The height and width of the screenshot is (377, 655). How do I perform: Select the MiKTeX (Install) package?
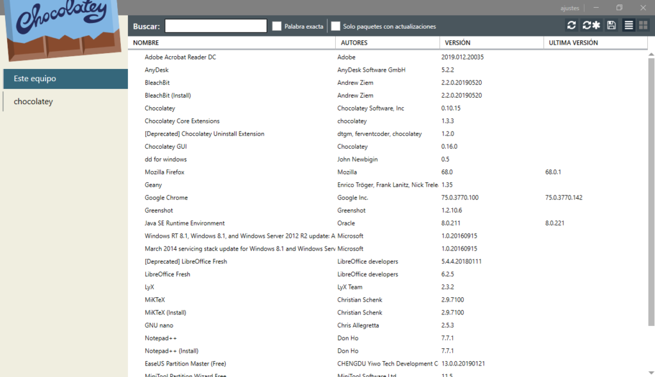388,312
